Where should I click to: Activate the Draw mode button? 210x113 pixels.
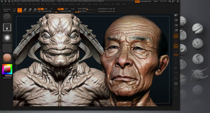(x=20, y=10)
